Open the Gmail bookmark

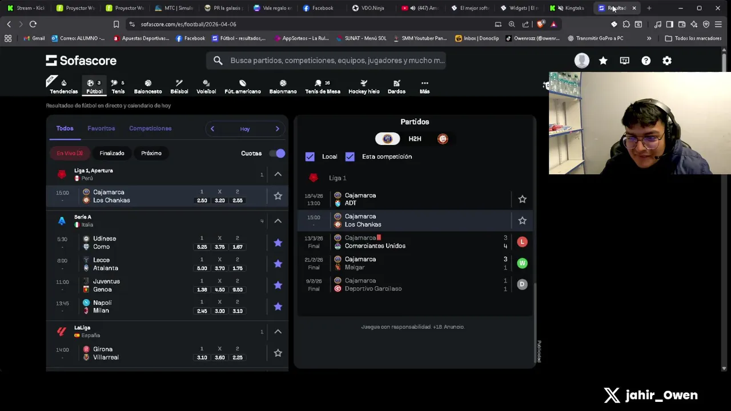(x=34, y=38)
